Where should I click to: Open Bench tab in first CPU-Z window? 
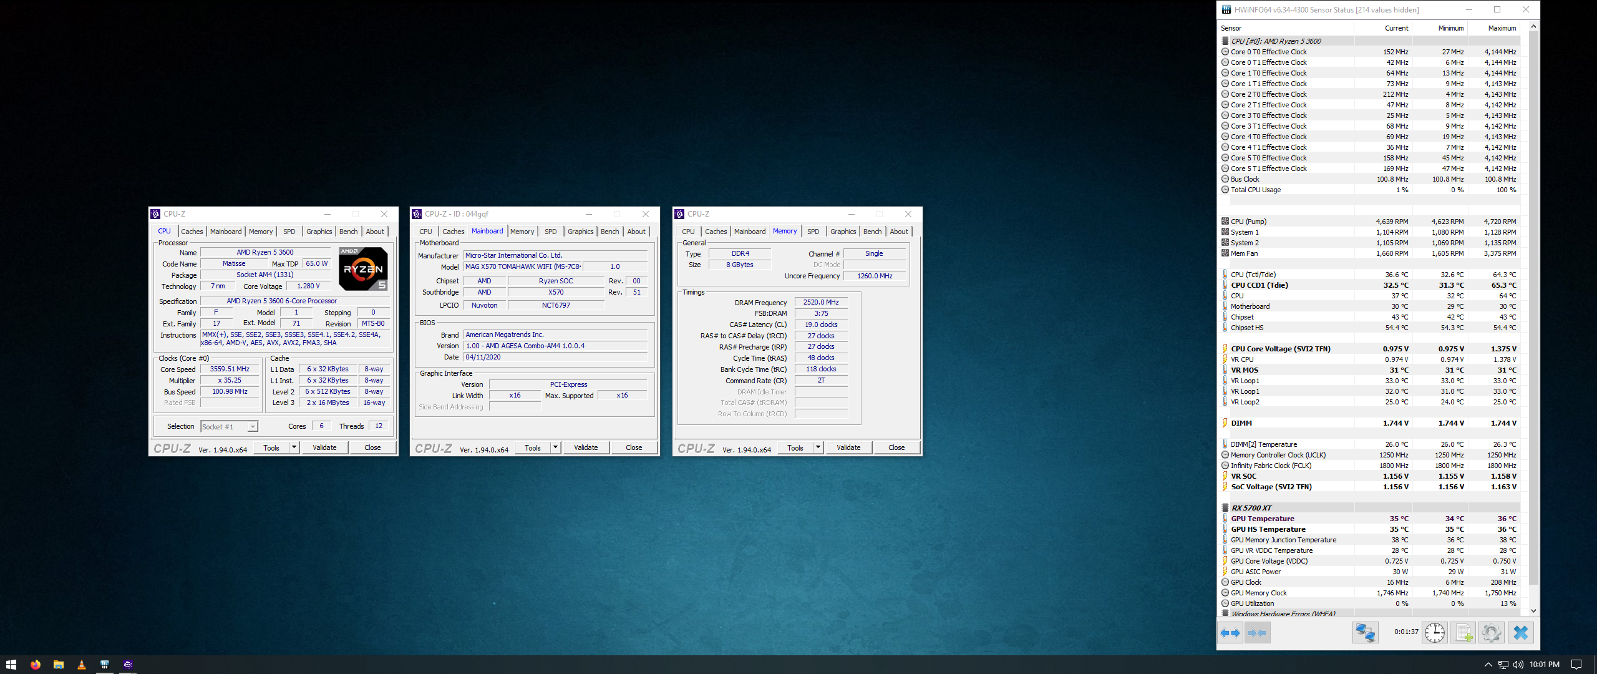click(x=349, y=232)
